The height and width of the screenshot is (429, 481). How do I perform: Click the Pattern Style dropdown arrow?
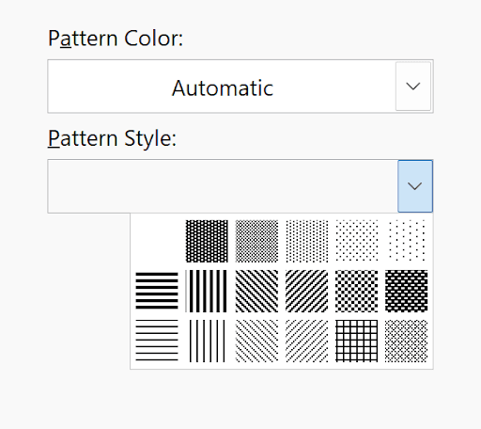415,186
